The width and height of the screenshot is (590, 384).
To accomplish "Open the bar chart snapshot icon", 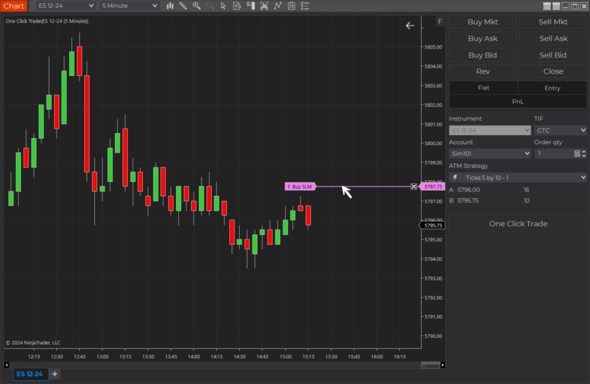I will (264, 6).
